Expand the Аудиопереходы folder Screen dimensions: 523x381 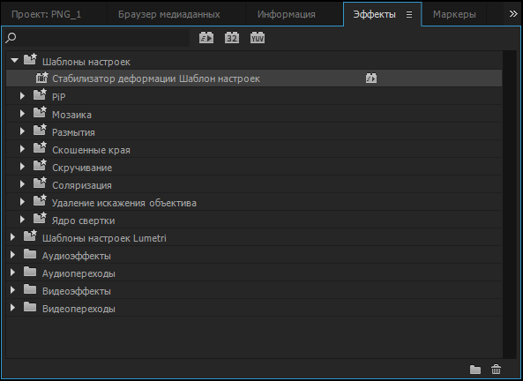coord(12,273)
